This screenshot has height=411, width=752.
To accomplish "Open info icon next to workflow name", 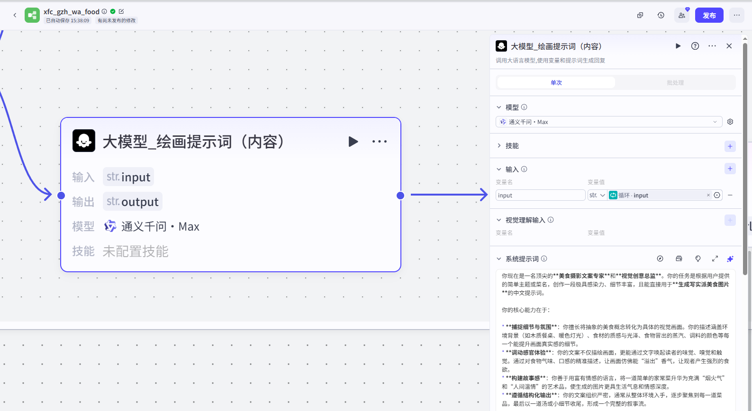I will [x=104, y=11].
